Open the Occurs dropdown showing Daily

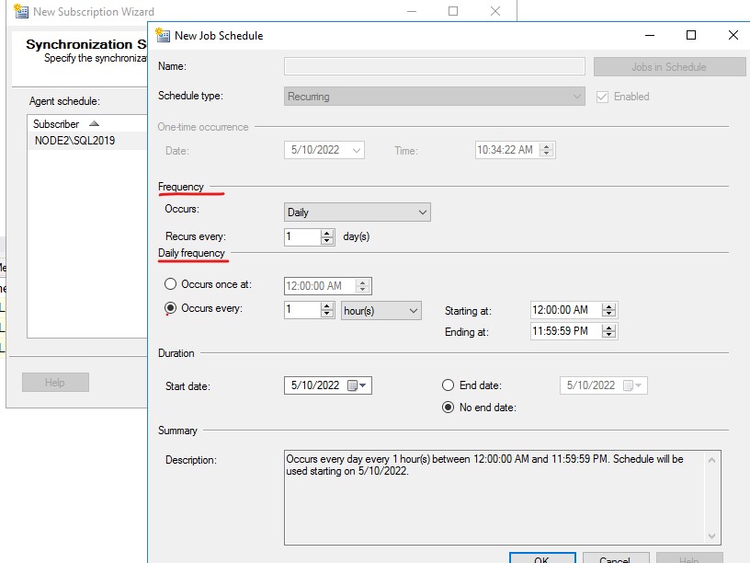click(357, 212)
